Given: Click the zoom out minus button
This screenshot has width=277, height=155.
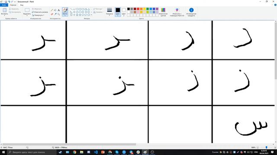Looking at the screenshot, I should (x=258, y=147).
